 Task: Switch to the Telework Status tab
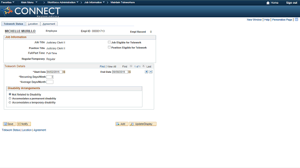(x=14, y=24)
